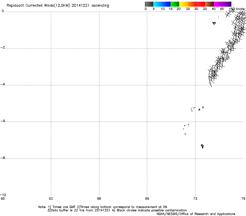
Task: Click the gray 0-5 knots color swatch
Action: [149, 4]
